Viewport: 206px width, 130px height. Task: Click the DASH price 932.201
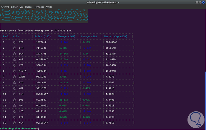coord(41,77)
